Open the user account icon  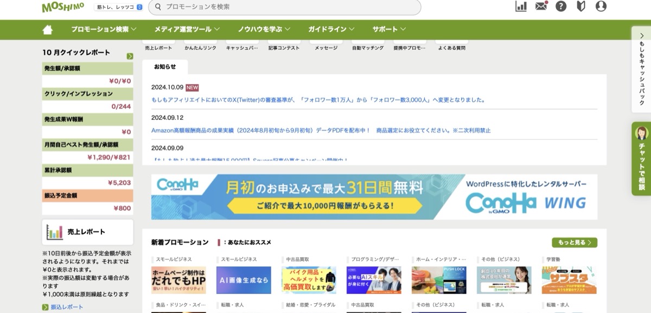tap(601, 6)
